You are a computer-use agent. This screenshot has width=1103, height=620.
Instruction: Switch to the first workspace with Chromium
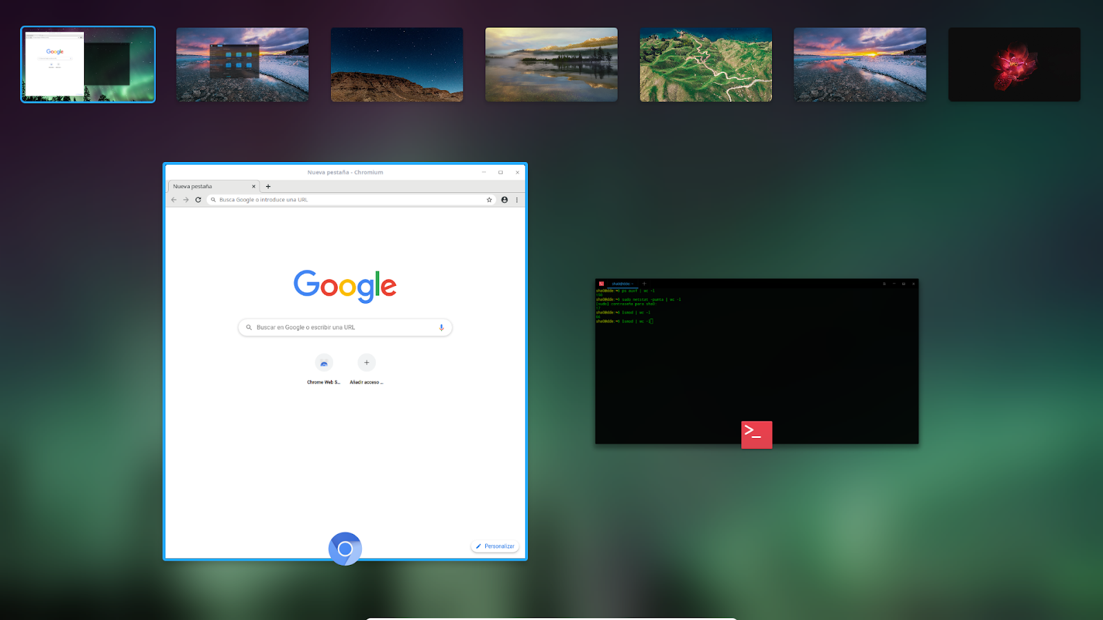[88, 65]
